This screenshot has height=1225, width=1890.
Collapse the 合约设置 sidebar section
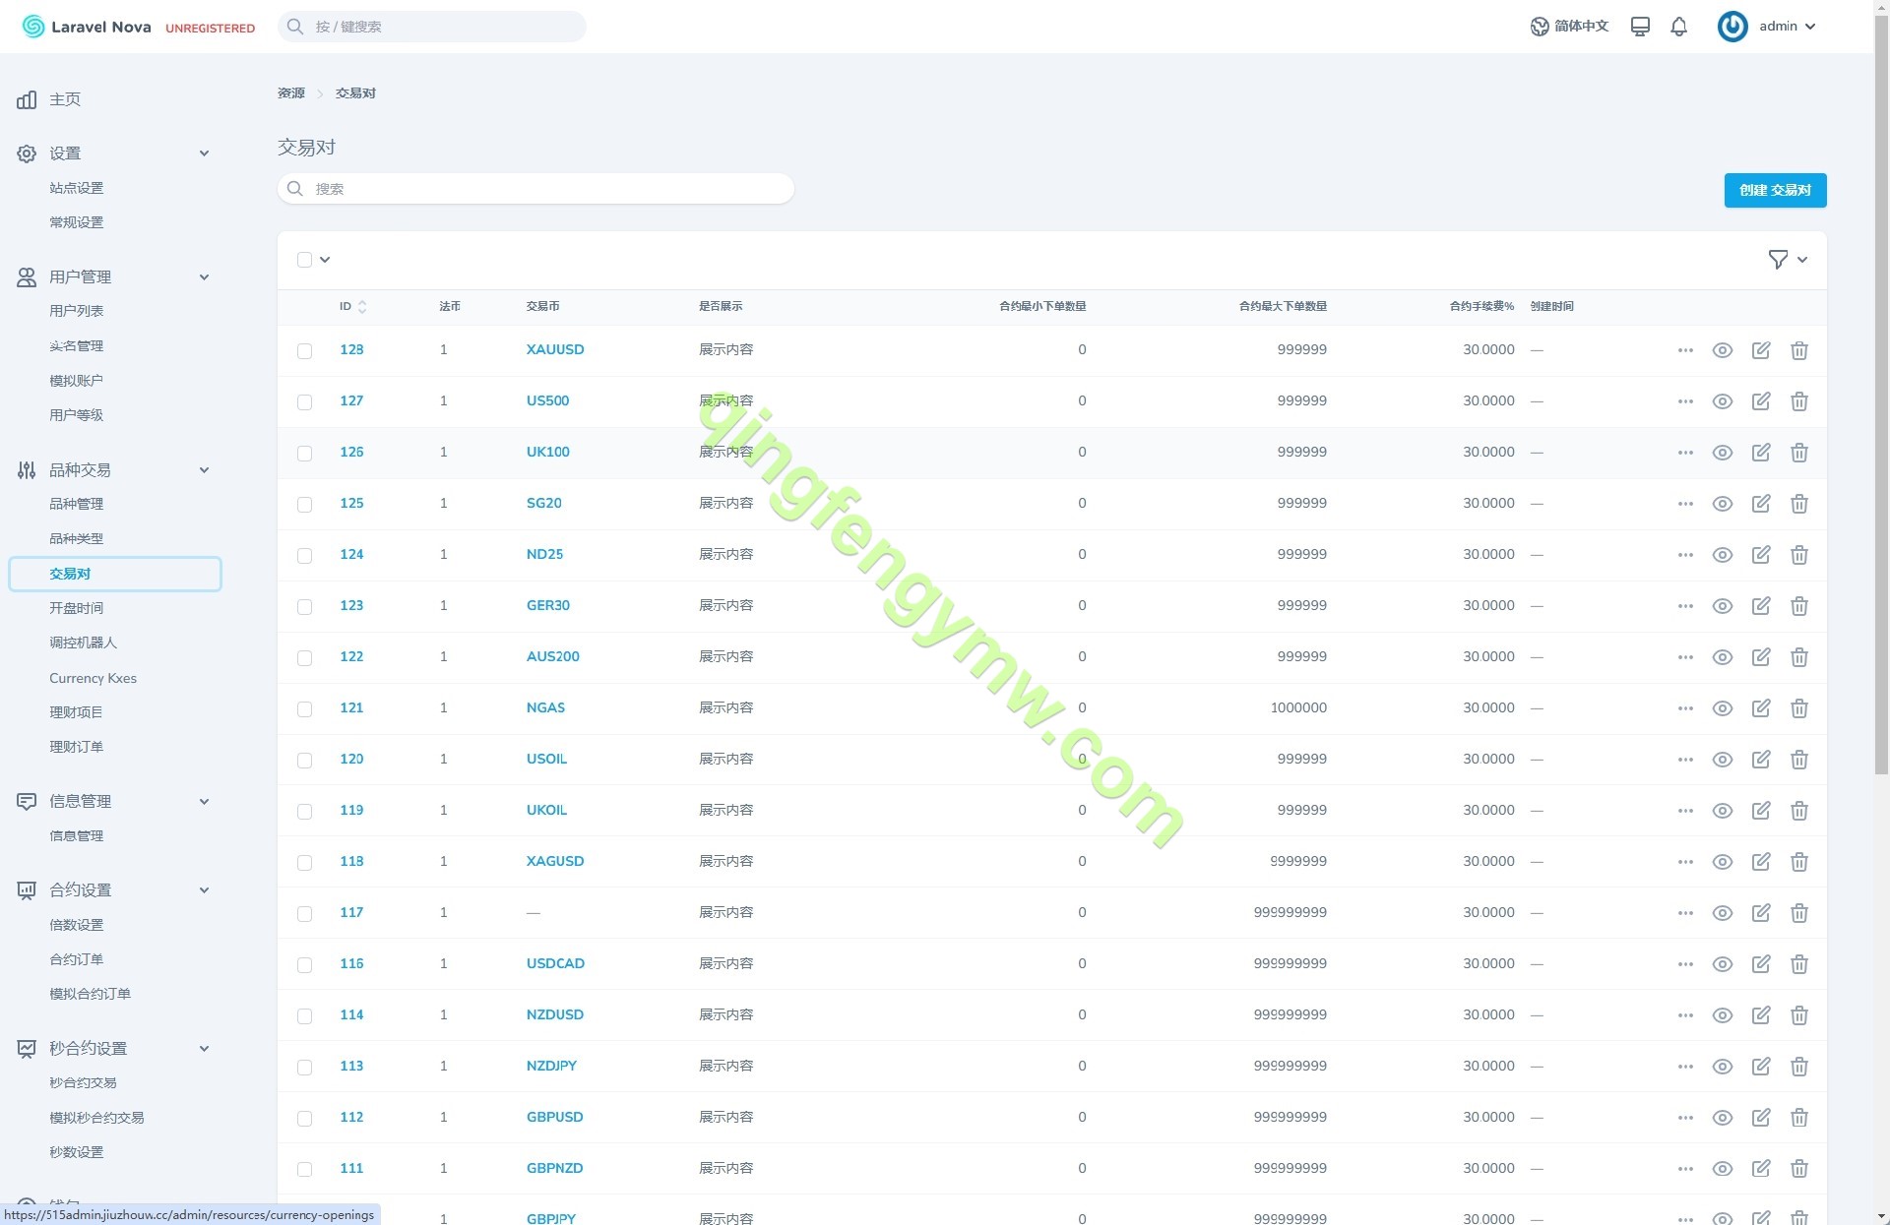pos(204,890)
